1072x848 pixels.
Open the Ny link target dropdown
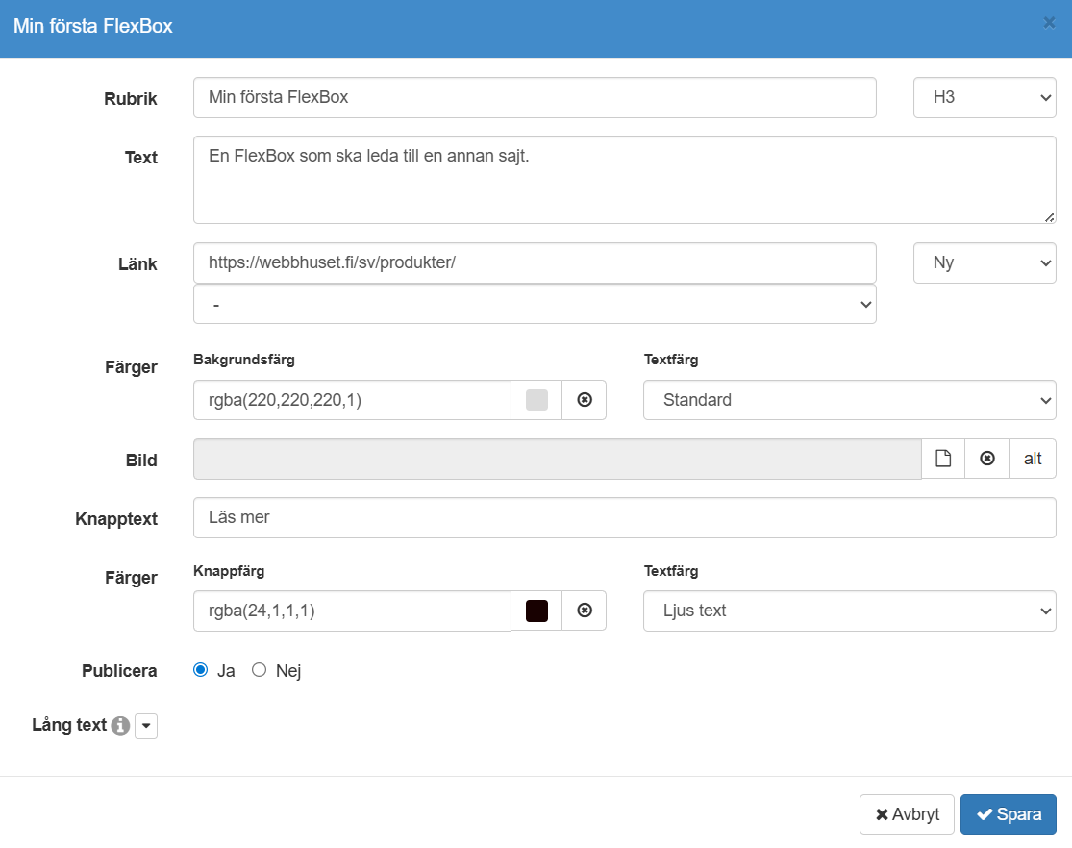click(984, 262)
